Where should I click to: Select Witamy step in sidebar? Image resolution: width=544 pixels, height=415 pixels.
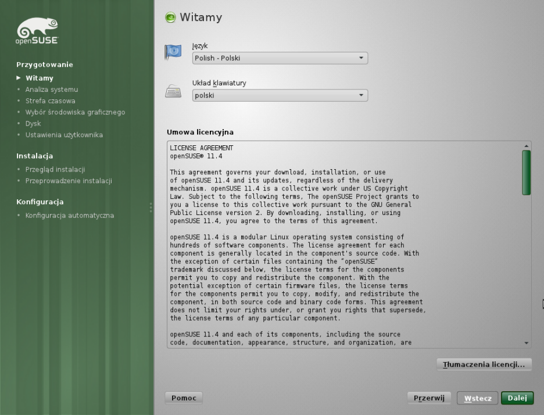point(40,78)
